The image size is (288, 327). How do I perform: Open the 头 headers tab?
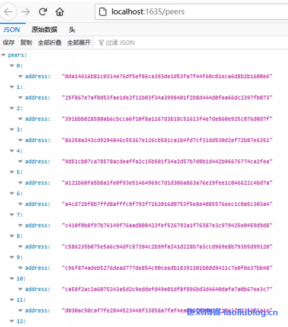(72, 29)
